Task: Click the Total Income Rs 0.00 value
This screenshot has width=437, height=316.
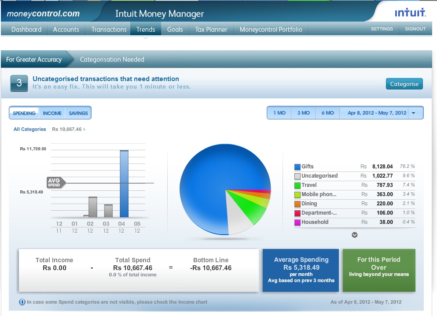Action: coord(54,268)
